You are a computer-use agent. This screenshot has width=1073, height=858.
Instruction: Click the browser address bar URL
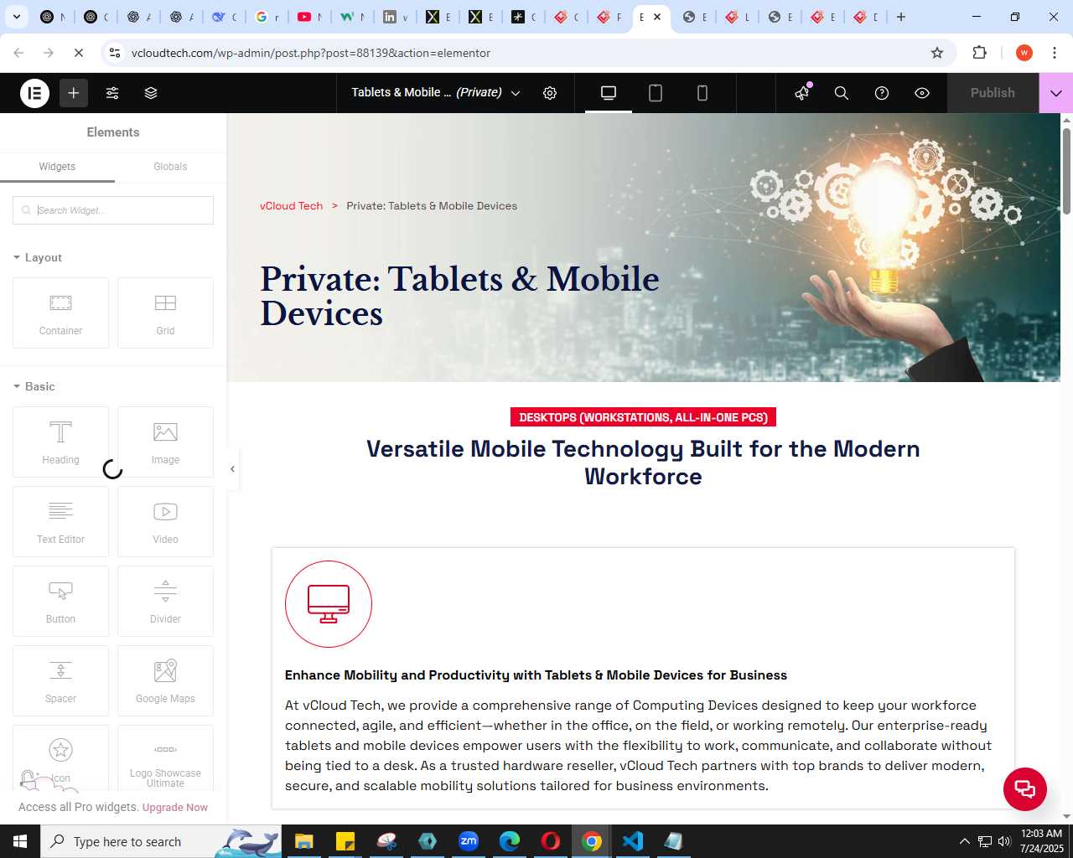click(x=311, y=53)
